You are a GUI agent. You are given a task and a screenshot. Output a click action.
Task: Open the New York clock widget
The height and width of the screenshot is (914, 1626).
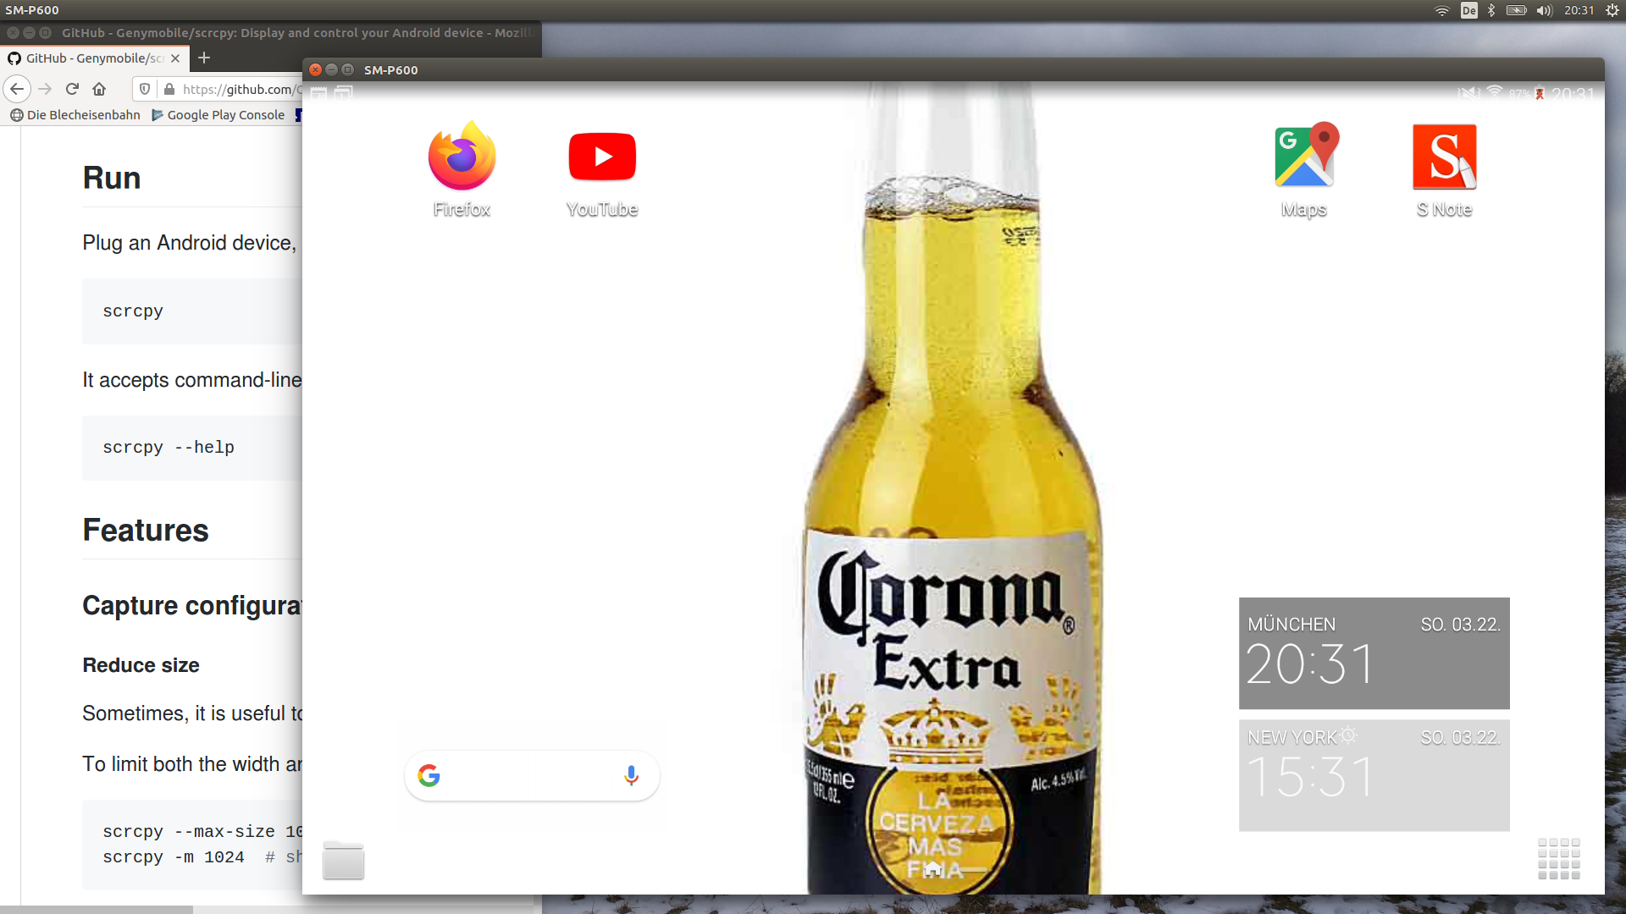[1374, 775]
